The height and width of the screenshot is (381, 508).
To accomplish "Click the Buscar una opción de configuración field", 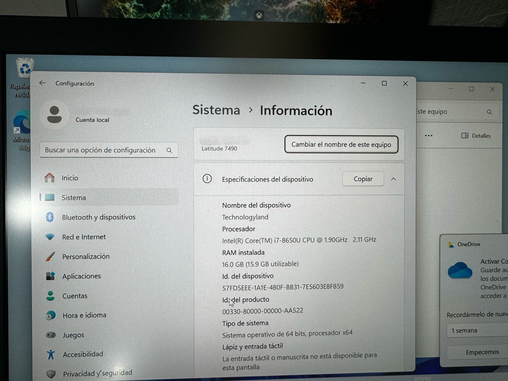I will 109,150.
